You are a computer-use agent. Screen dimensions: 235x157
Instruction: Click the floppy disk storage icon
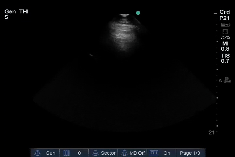(x=225, y=32)
